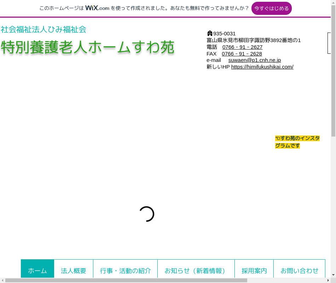Click the loading spinner icon
This screenshot has width=336, height=283.
coord(146,214)
